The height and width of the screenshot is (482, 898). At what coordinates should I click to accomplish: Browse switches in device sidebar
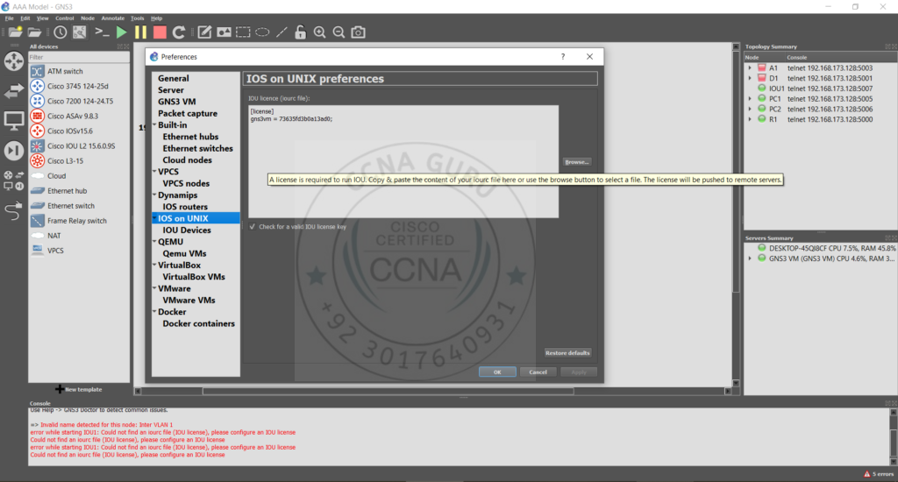tap(14, 91)
